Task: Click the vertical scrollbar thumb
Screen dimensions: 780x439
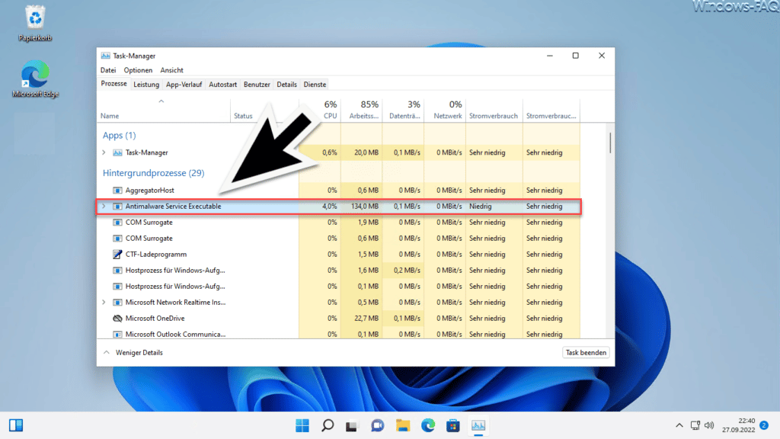Action: click(x=610, y=143)
